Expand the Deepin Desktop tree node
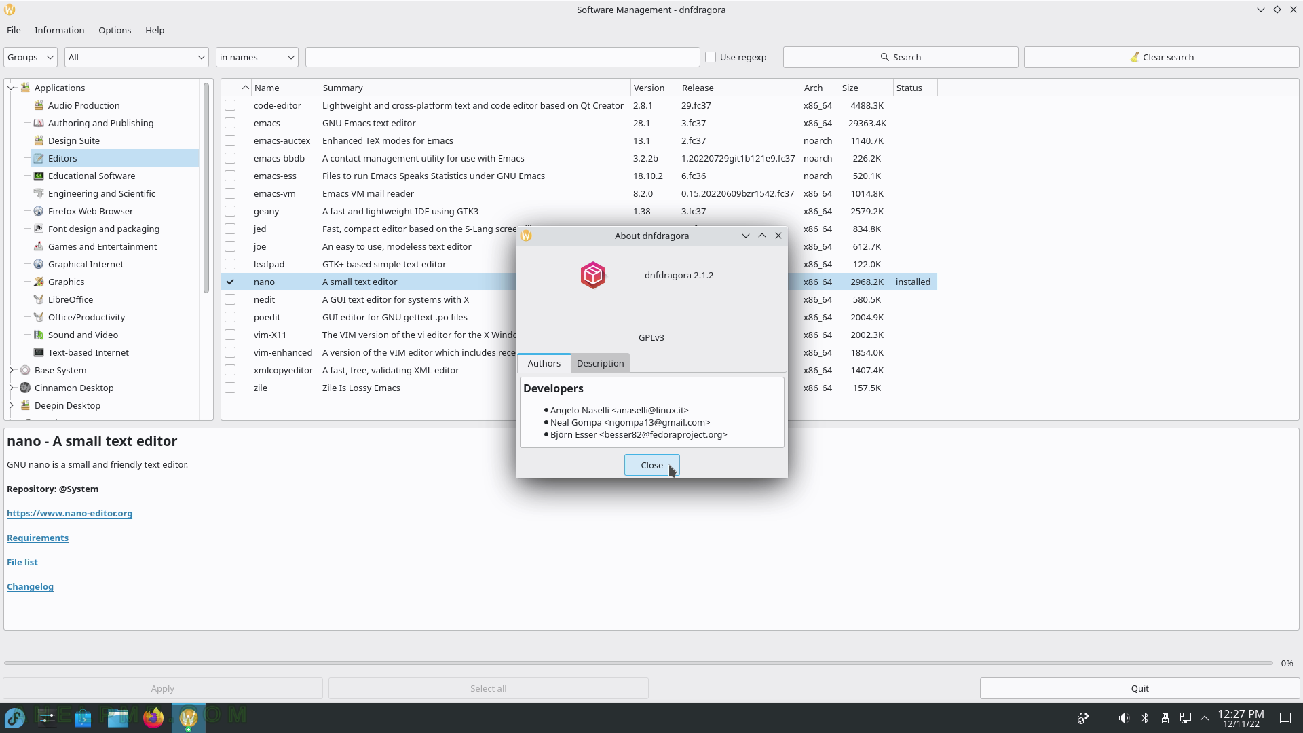Image resolution: width=1303 pixels, height=733 pixels. pyautogui.click(x=12, y=405)
